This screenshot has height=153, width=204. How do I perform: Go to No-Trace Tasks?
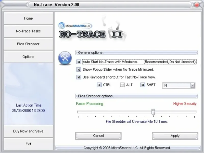click(28, 31)
